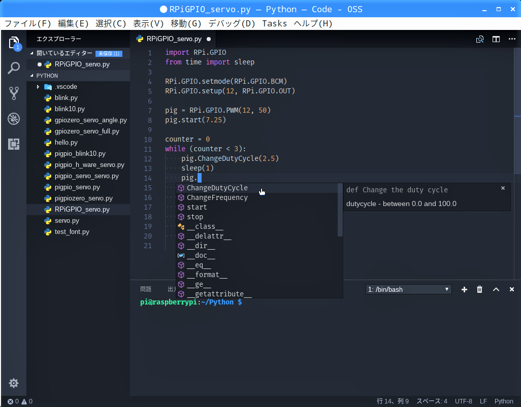
Task: Open the File menu (ファイル)
Action: [27, 23]
